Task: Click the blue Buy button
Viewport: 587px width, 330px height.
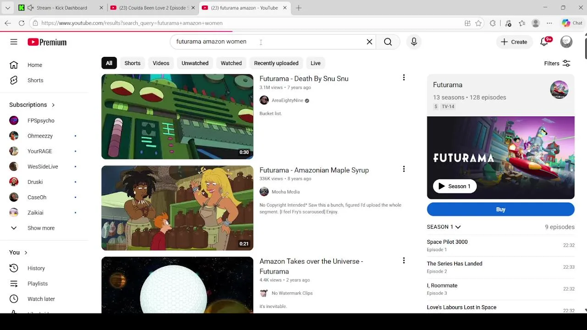Action: [x=500, y=209]
